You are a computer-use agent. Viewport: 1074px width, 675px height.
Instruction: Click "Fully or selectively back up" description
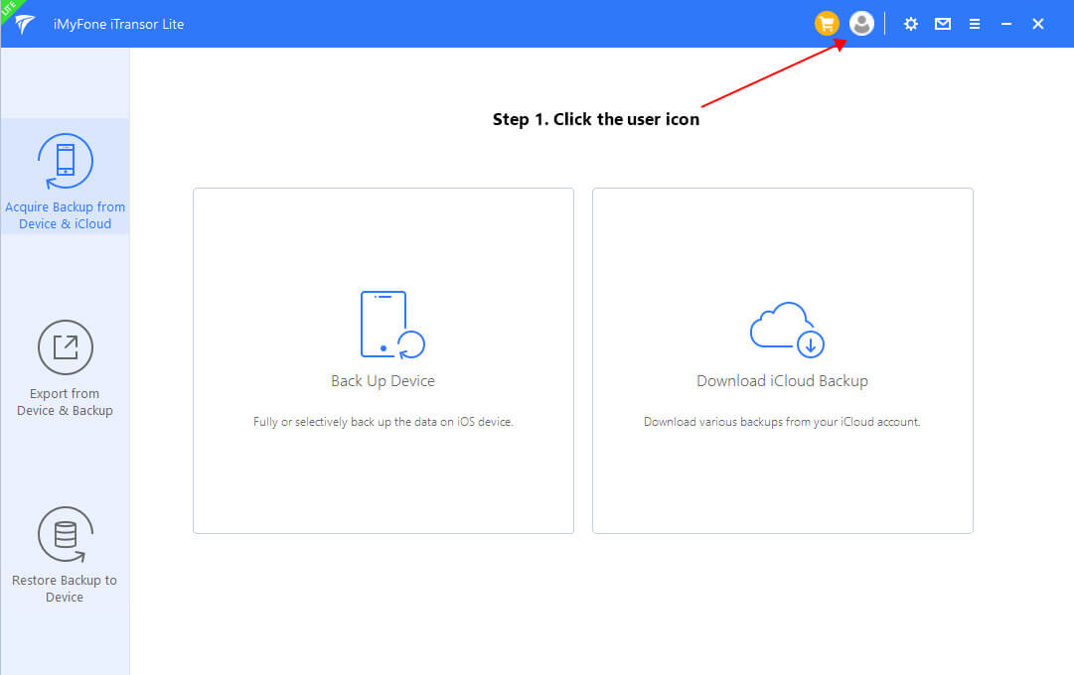click(383, 422)
